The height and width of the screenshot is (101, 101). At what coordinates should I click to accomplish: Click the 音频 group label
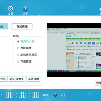pos(16,36)
